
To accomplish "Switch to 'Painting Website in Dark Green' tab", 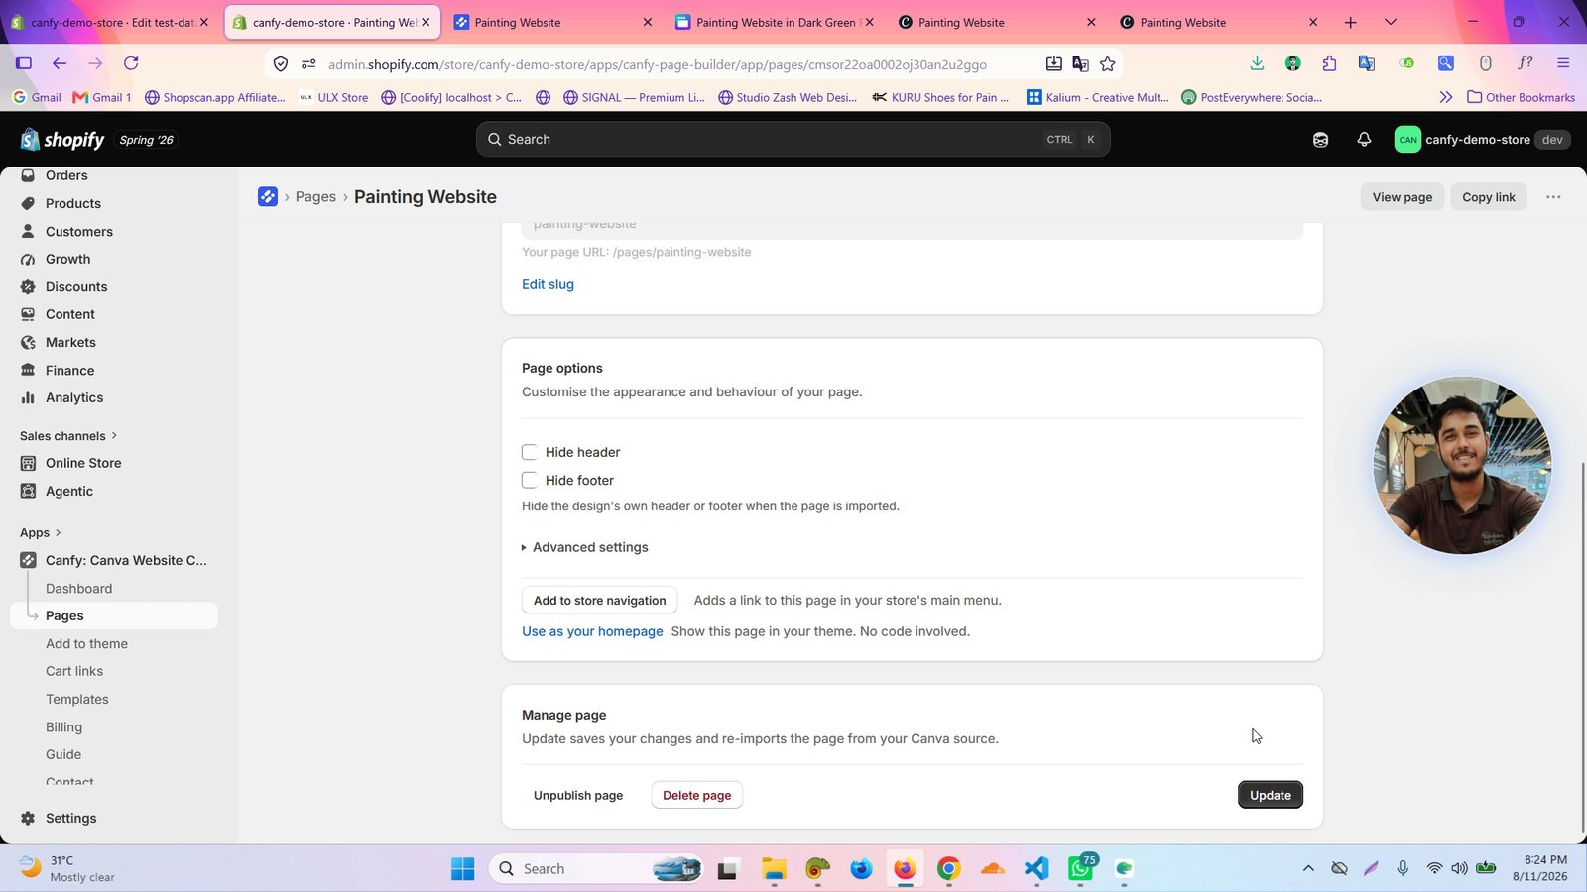I will click(x=774, y=22).
